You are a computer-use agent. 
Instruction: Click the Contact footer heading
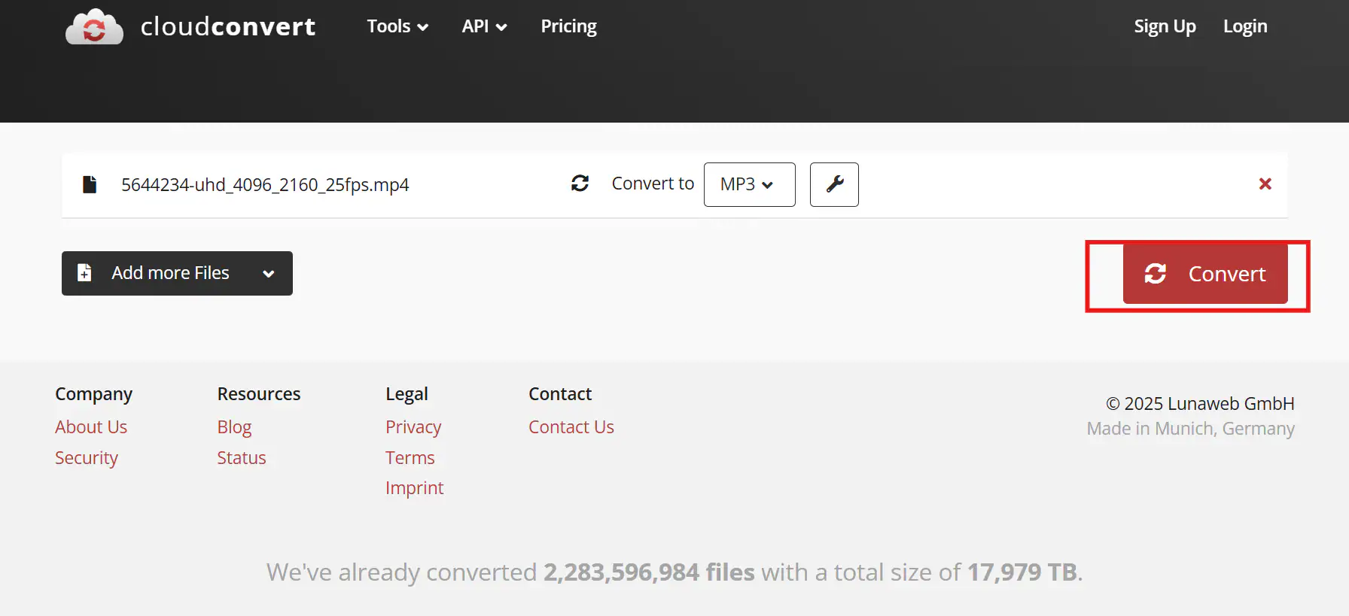(560, 393)
